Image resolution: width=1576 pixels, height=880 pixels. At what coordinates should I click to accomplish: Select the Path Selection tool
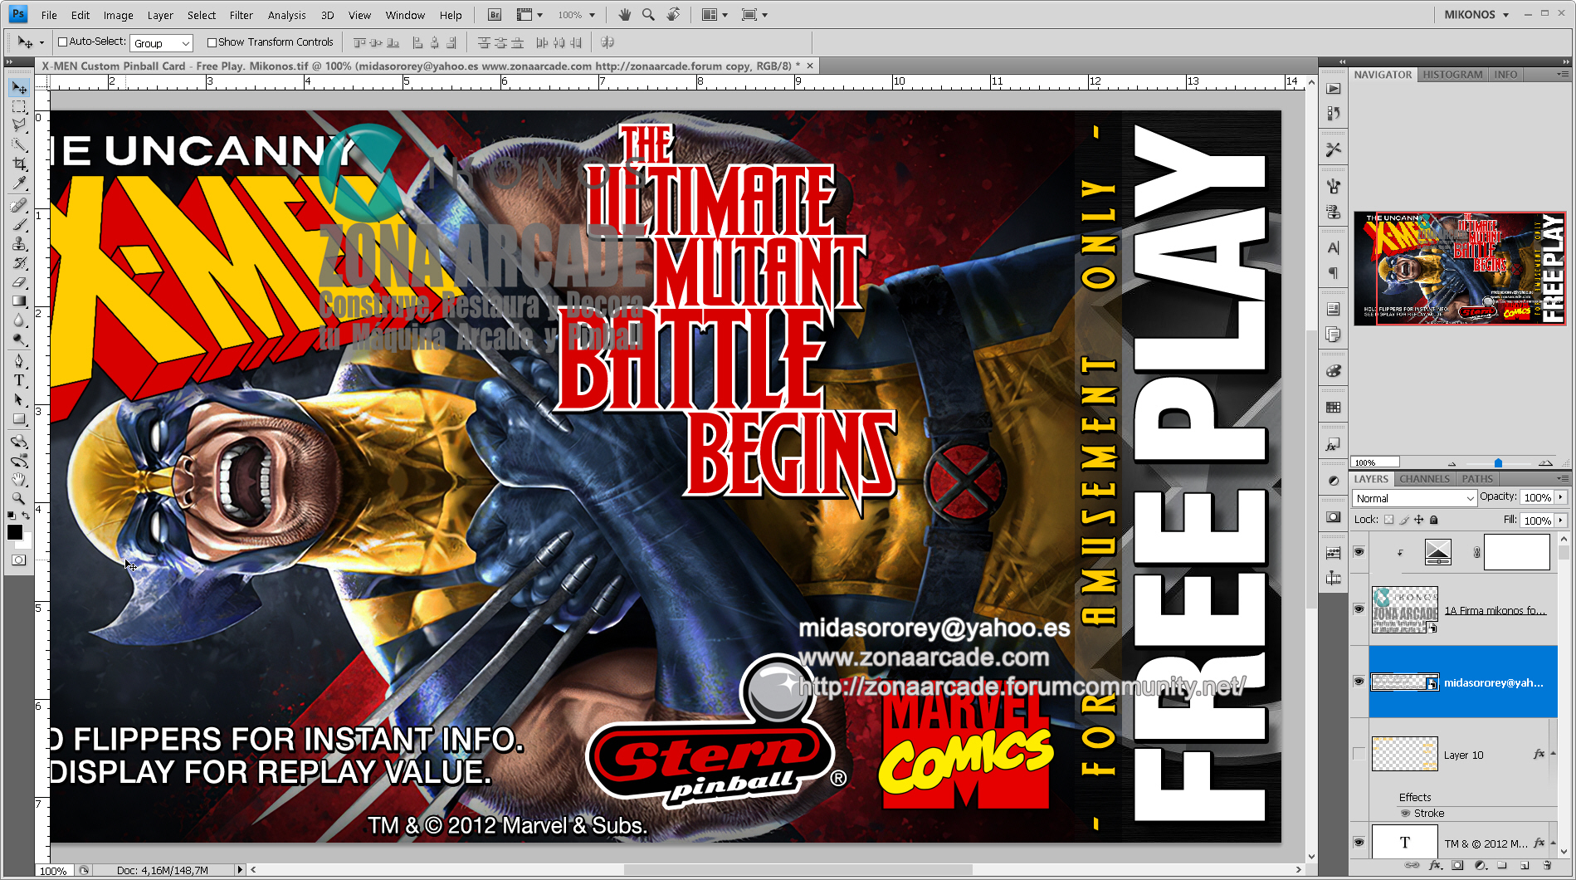point(19,399)
